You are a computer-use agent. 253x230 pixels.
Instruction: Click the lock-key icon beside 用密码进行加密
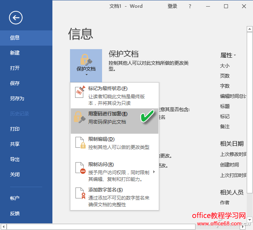[x=79, y=117]
